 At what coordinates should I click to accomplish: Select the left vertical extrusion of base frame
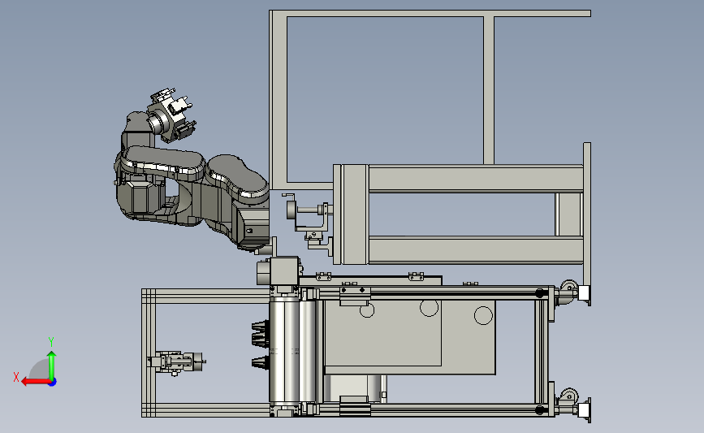[149, 353]
